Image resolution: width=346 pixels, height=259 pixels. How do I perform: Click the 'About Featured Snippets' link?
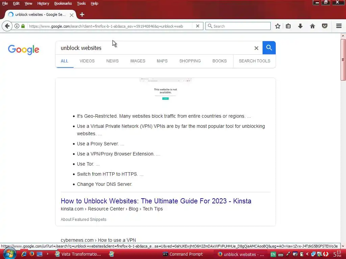(83, 219)
